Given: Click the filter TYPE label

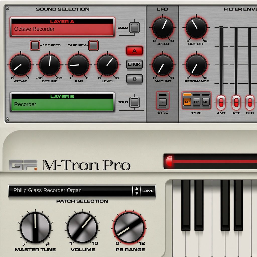Looking at the screenshot, I should click(196, 113).
